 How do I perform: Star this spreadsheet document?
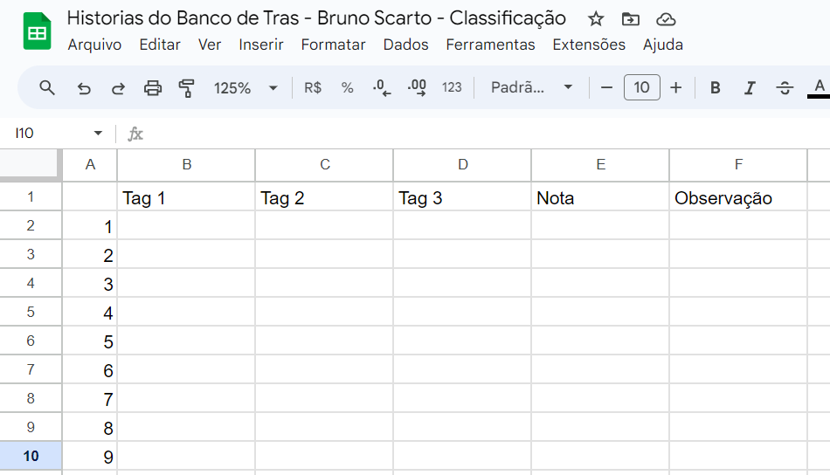click(x=596, y=19)
